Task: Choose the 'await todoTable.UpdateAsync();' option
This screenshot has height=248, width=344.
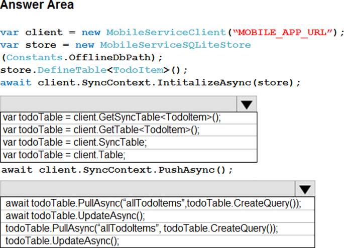Action: [75, 216]
